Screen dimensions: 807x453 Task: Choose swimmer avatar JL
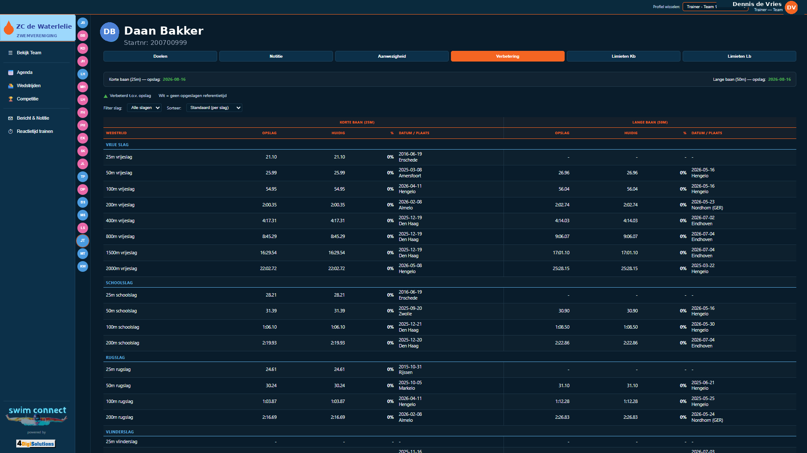(x=83, y=164)
